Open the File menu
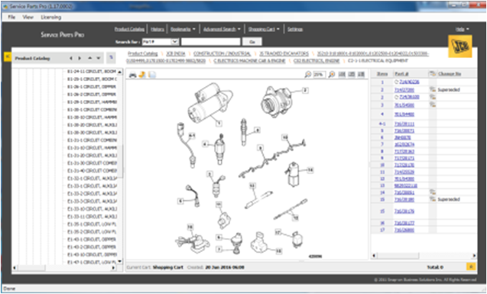 11,17
